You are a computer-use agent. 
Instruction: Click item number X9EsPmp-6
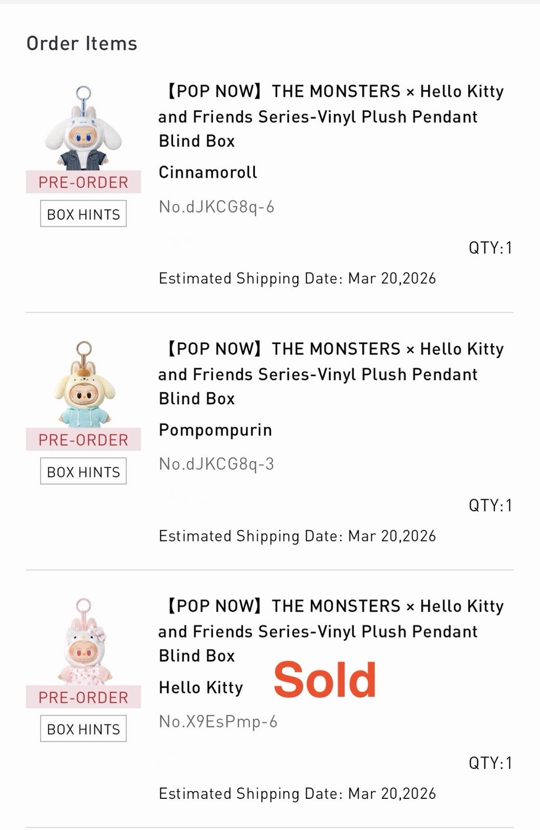coord(218,721)
